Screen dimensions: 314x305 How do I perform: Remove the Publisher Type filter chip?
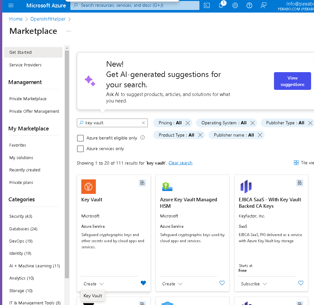(310, 123)
